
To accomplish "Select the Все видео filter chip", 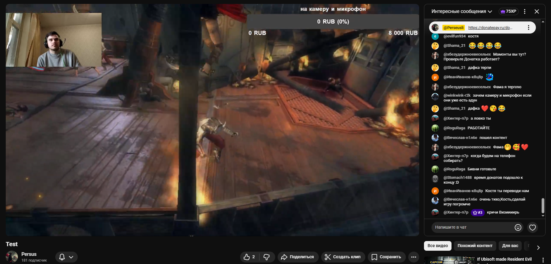I will coord(438,246).
